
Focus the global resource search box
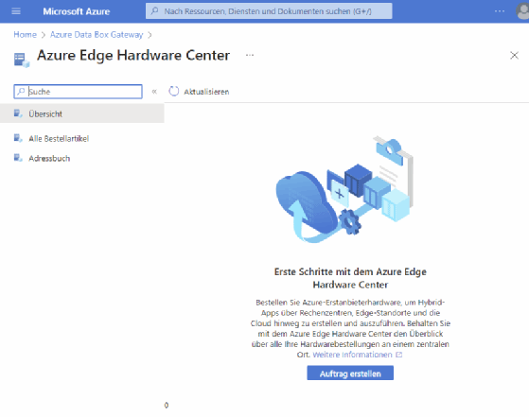pyautogui.click(x=269, y=11)
